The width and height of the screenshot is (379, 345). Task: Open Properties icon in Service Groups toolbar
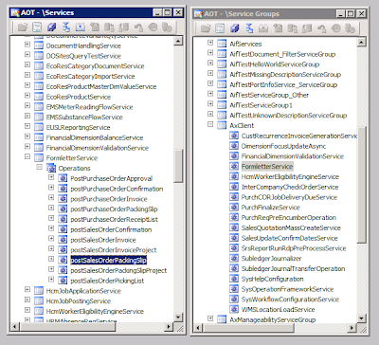pyautogui.click(x=220, y=28)
